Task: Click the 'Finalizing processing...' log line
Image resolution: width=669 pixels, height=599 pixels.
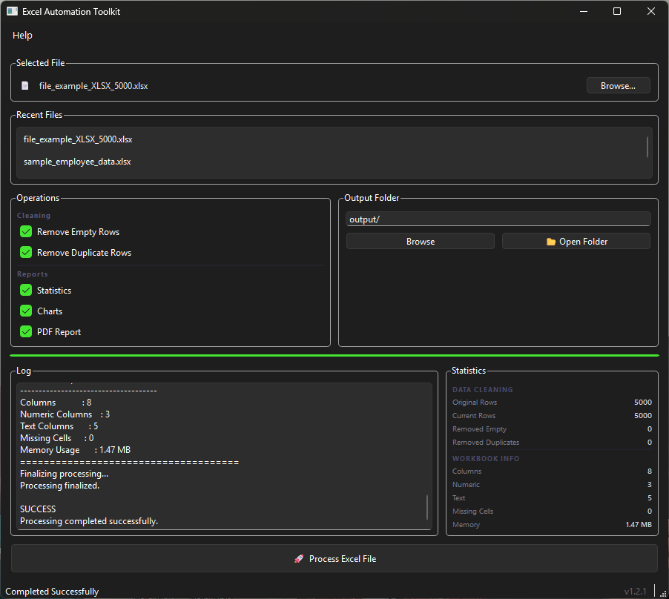Action: (x=64, y=474)
